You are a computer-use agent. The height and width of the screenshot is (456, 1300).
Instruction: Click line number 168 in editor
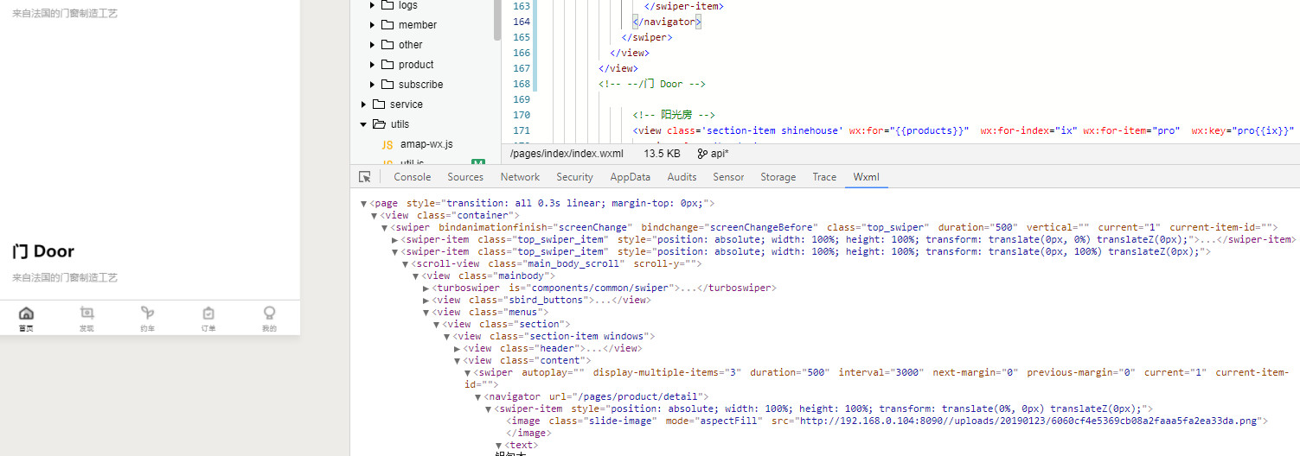click(x=521, y=85)
